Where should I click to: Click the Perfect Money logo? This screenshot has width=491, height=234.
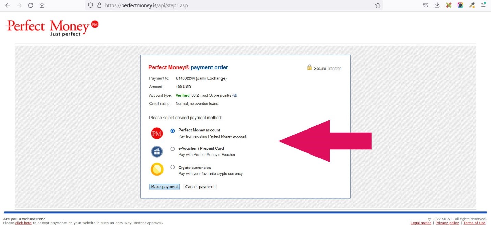tap(52, 28)
